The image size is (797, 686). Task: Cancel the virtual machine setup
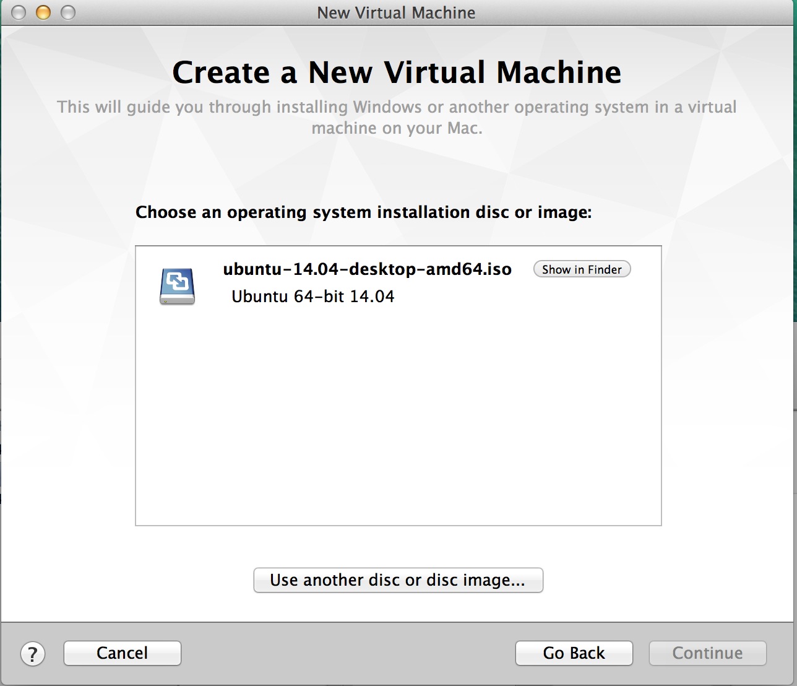click(x=123, y=653)
